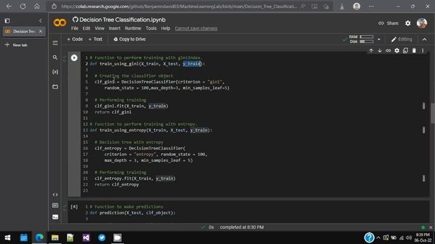The image size is (435, 244).
Task: Open Microsoft Edge from taskbar
Action: point(39,238)
